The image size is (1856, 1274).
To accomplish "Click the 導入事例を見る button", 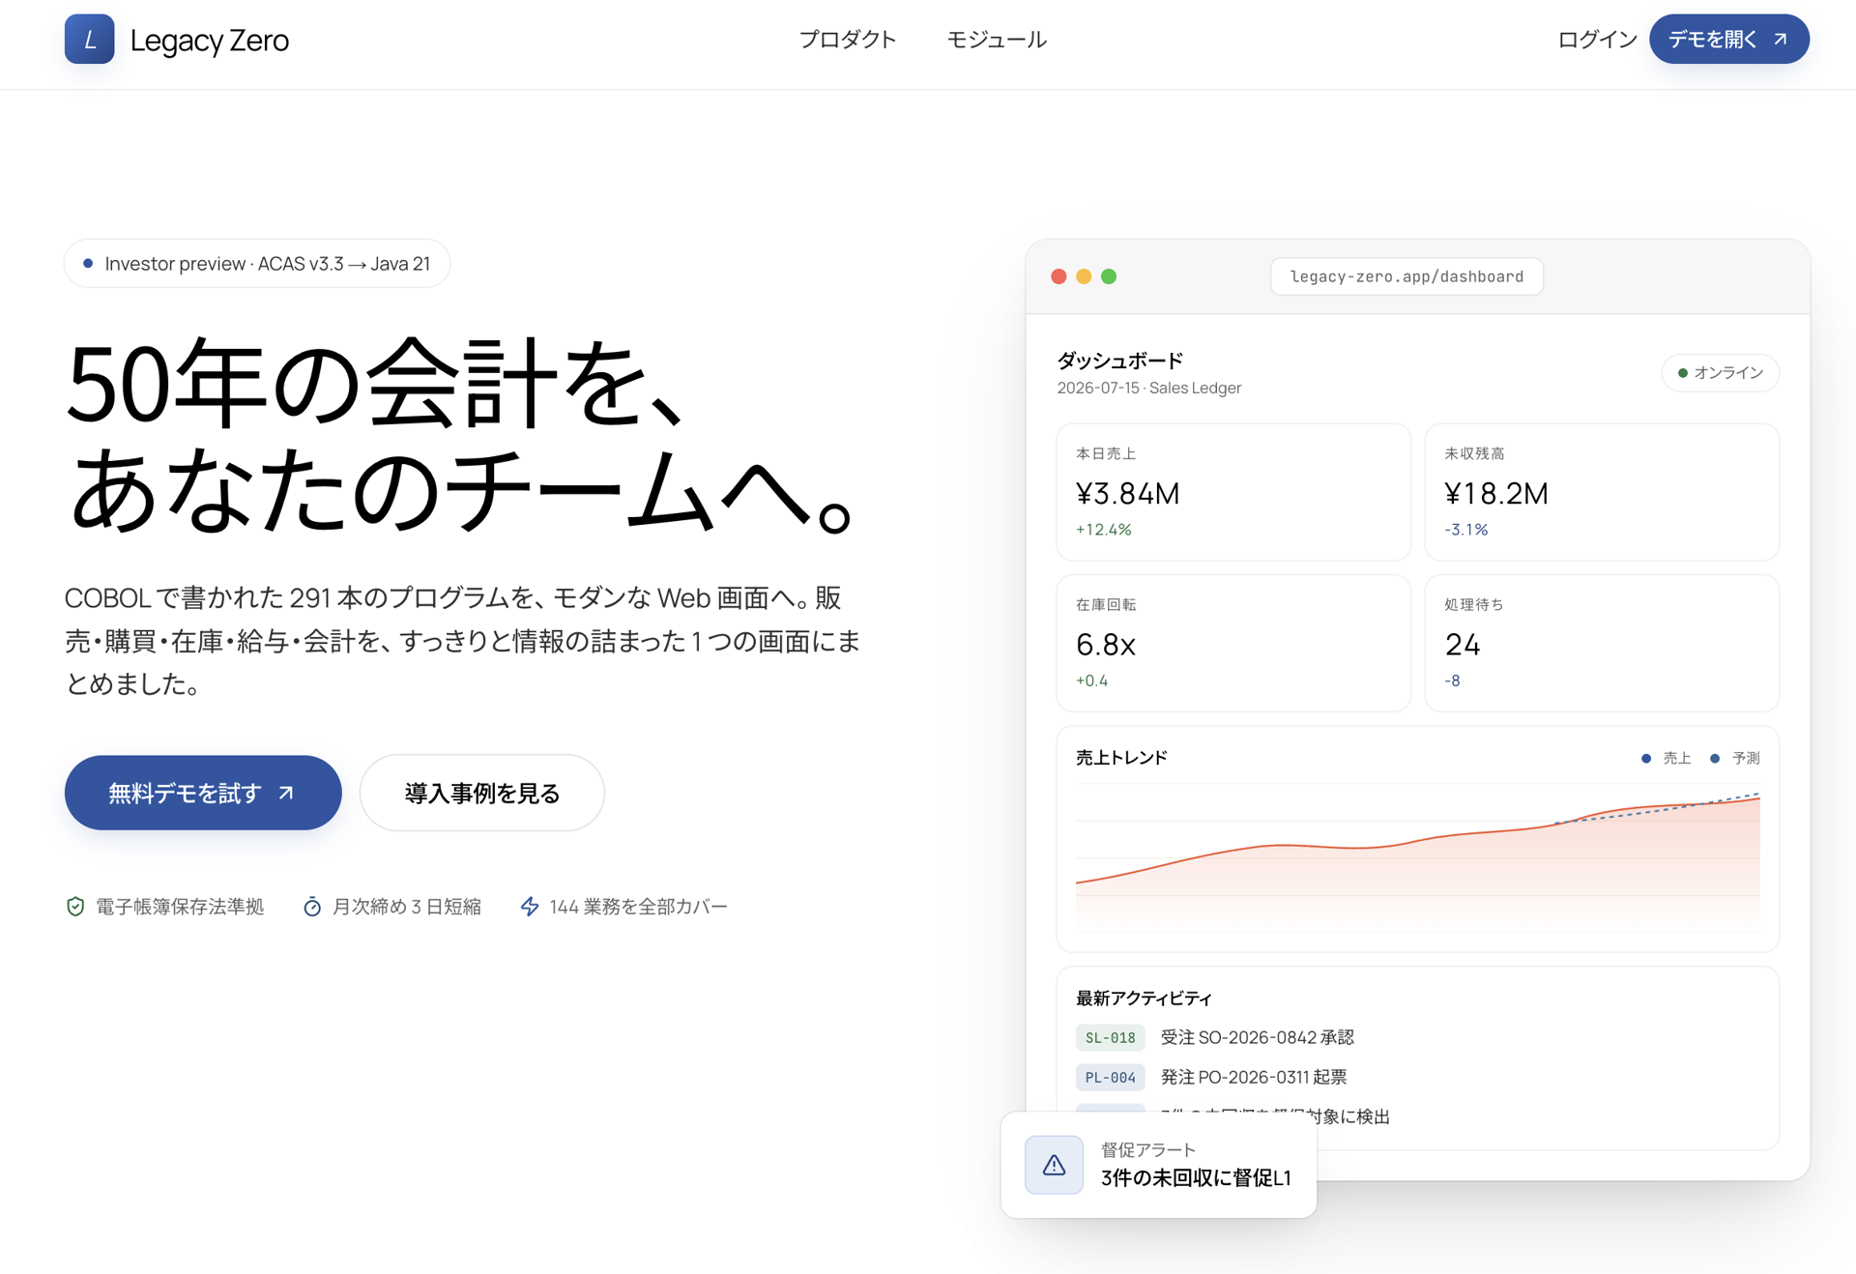I will (481, 793).
